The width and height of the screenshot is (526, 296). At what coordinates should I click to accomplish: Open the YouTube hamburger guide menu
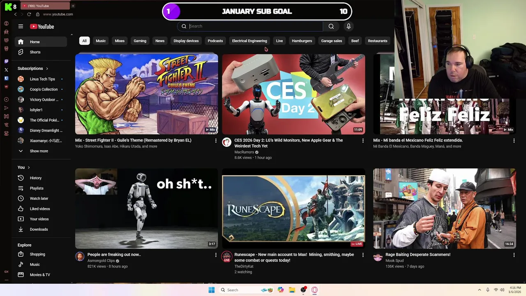click(21, 26)
